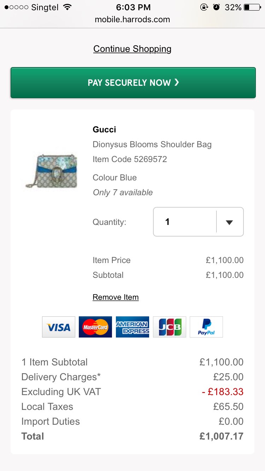Tap the Dionysus Blooms Shoulder Bag title
Screen dimensions: 265x471
[152, 144]
